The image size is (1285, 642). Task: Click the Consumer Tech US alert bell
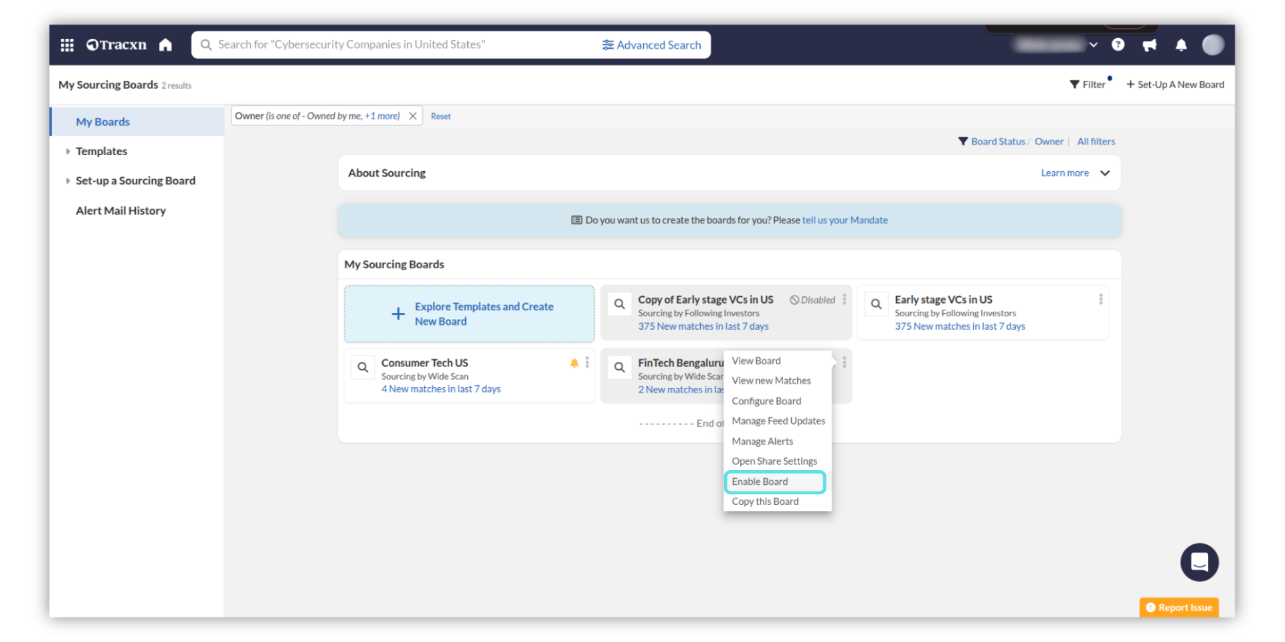574,362
